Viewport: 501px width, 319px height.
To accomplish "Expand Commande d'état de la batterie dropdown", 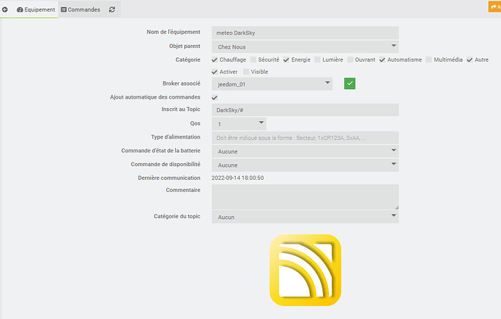I will coord(305,151).
